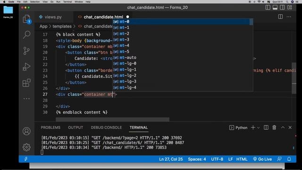Click the Python terminal label
The height and width of the screenshot is (170, 302).
click(x=238, y=127)
